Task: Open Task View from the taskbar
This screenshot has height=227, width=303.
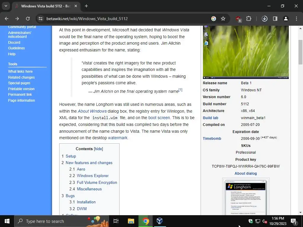Action: coord(116,221)
